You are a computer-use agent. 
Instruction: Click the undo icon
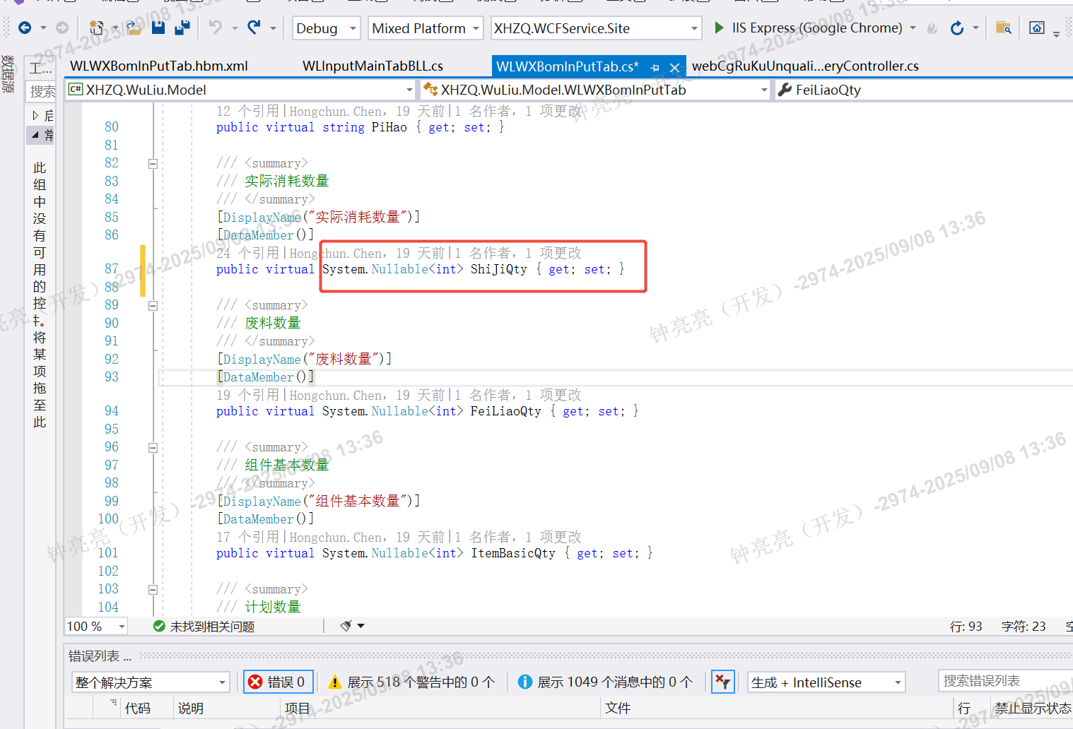(x=216, y=28)
